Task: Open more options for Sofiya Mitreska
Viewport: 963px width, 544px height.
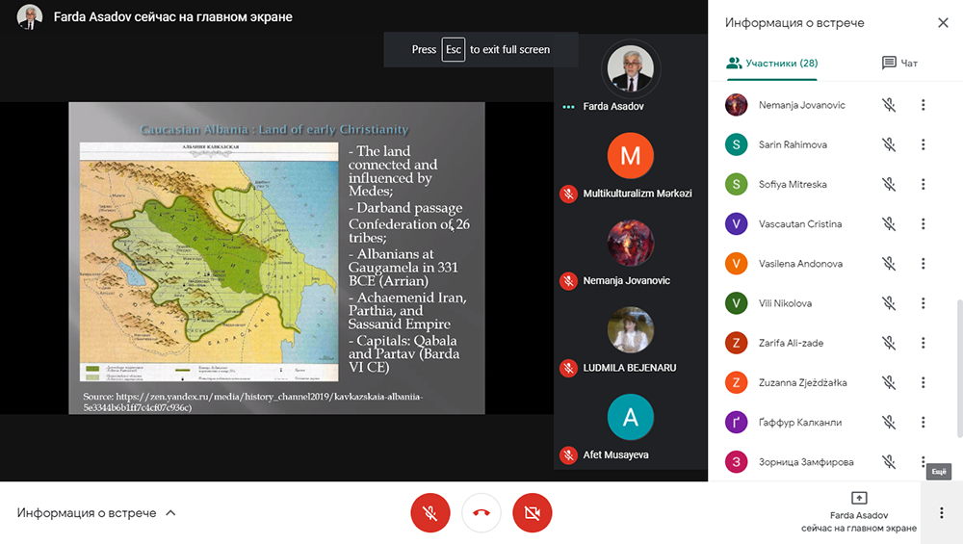Action: (923, 184)
